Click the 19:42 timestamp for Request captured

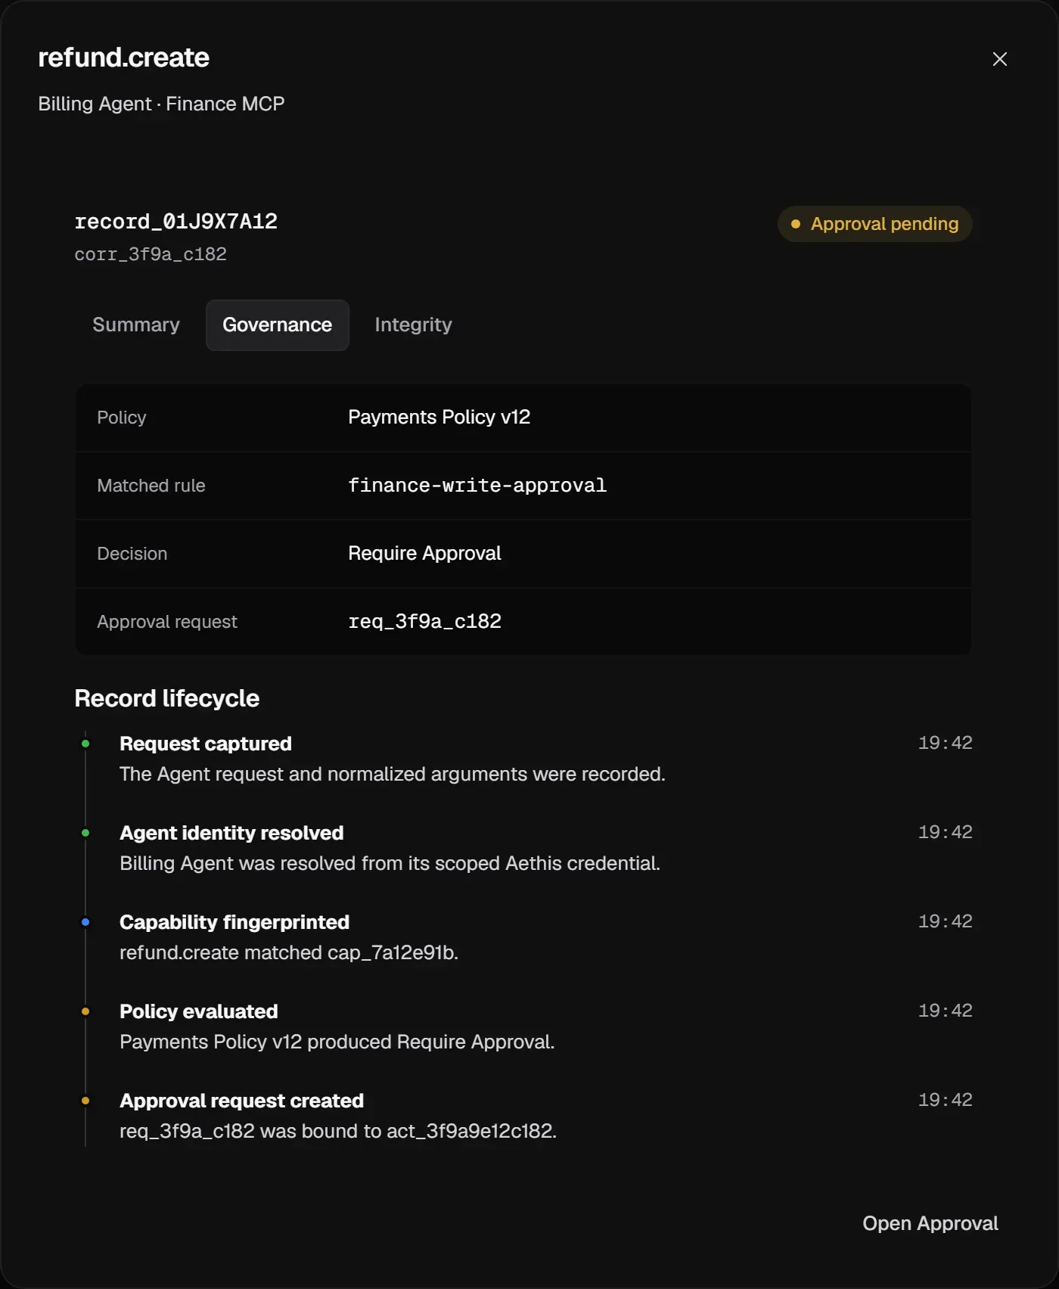pos(945,743)
